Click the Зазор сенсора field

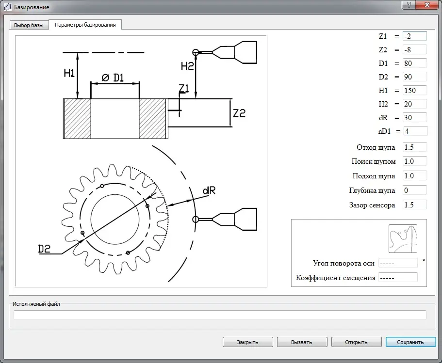(x=414, y=205)
